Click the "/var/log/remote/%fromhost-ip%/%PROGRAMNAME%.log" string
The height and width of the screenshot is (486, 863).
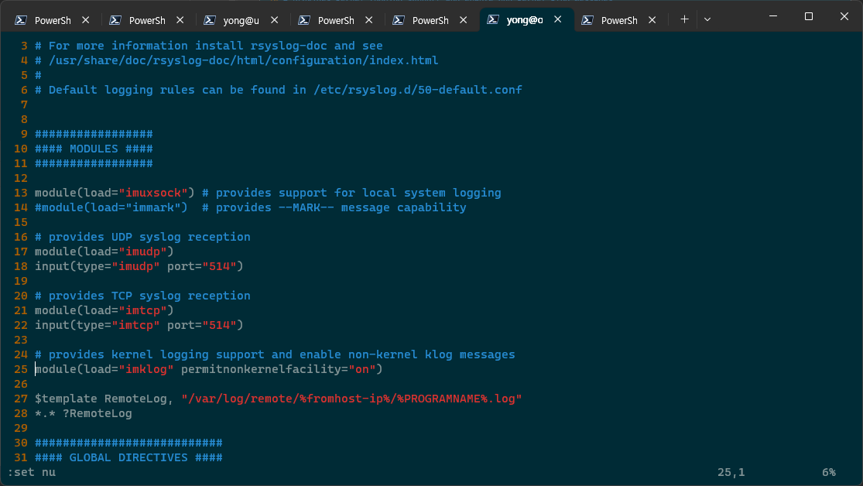351,399
